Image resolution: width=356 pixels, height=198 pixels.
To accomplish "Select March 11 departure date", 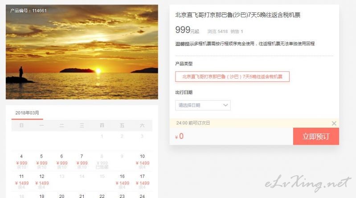I will click(21, 182).
